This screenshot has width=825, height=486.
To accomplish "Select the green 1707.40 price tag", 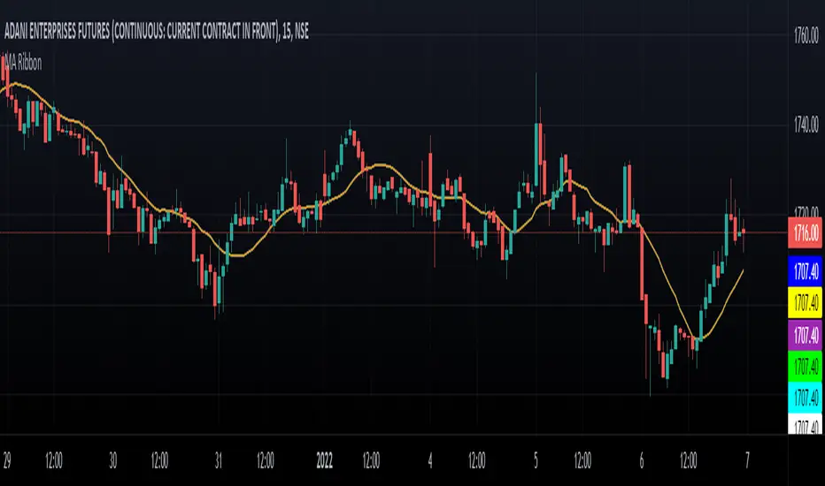I will [805, 366].
